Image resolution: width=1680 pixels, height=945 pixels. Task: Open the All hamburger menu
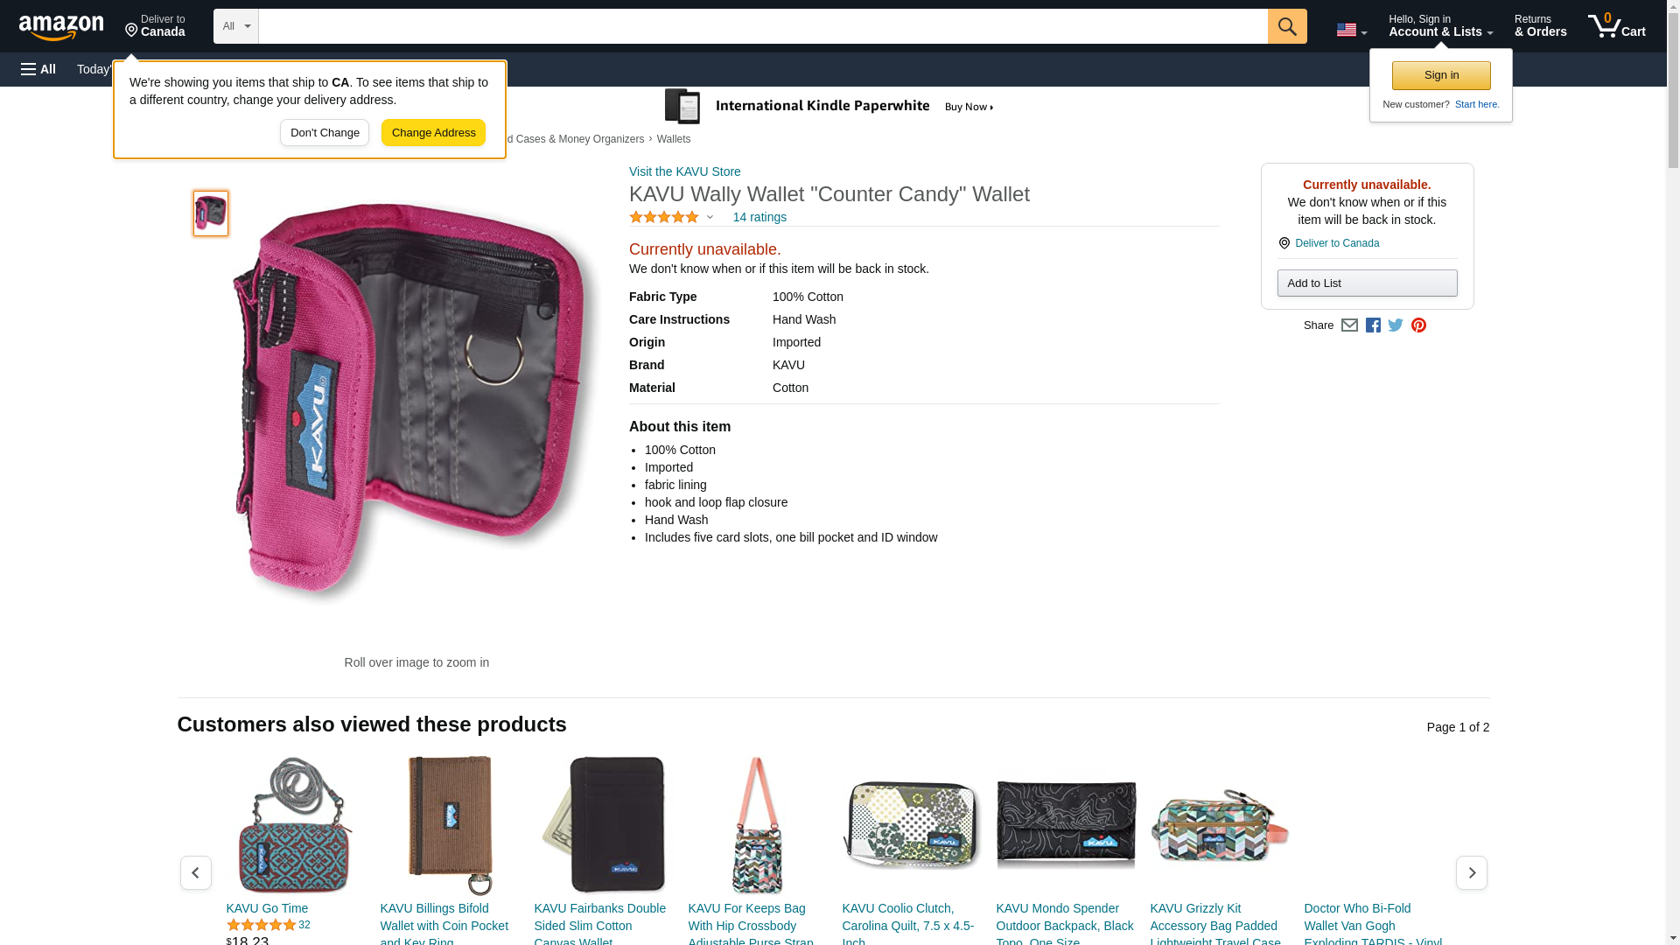click(38, 69)
